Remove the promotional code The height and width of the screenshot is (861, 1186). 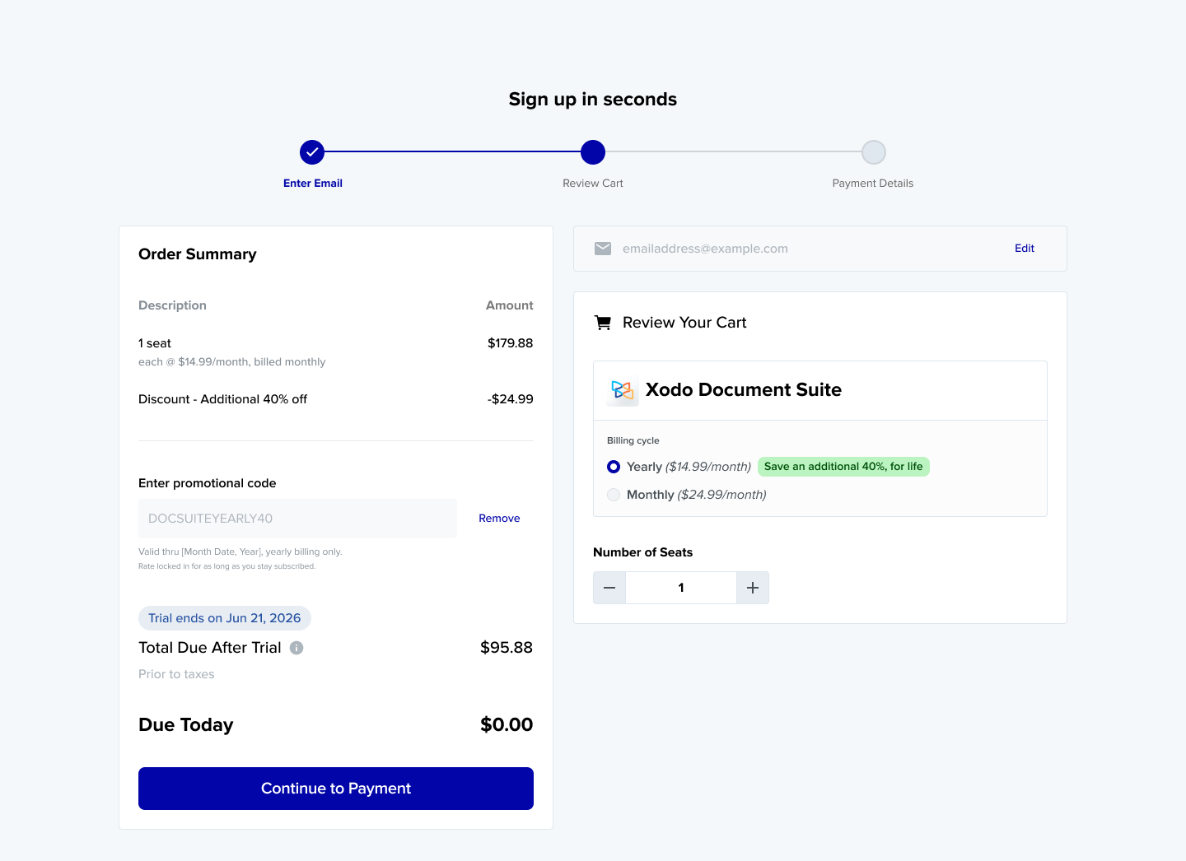(x=499, y=519)
